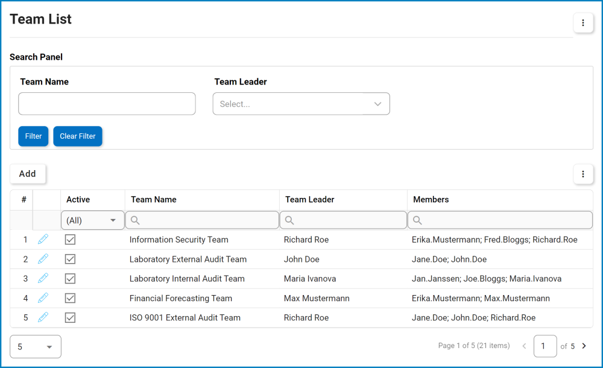Image resolution: width=603 pixels, height=368 pixels.
Task: Expand the (All) filter dropdown in Active column
Action: (113, 220)
